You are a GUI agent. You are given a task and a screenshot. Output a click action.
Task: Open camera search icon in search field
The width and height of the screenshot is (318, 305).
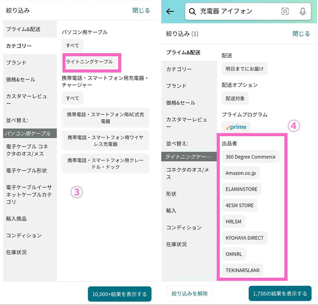tap(285, 11)
